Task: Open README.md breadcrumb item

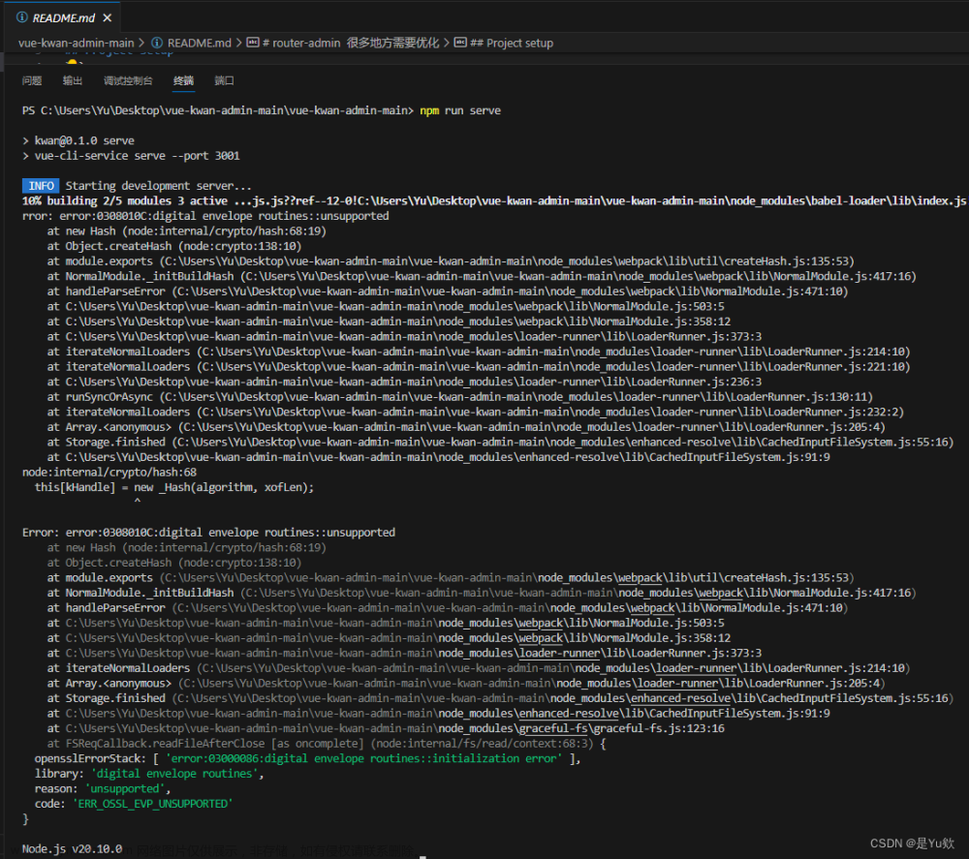Action: [x=199, y=44]
